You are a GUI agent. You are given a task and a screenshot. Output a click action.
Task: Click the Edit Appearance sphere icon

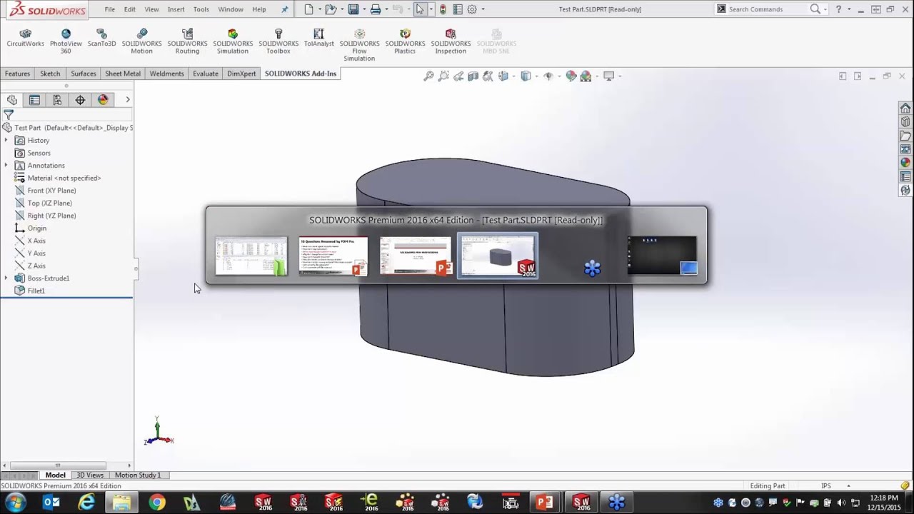tap(571, 76)
